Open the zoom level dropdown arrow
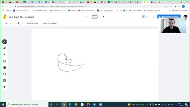Screen dimensions: 190x107 click(23, 23)
